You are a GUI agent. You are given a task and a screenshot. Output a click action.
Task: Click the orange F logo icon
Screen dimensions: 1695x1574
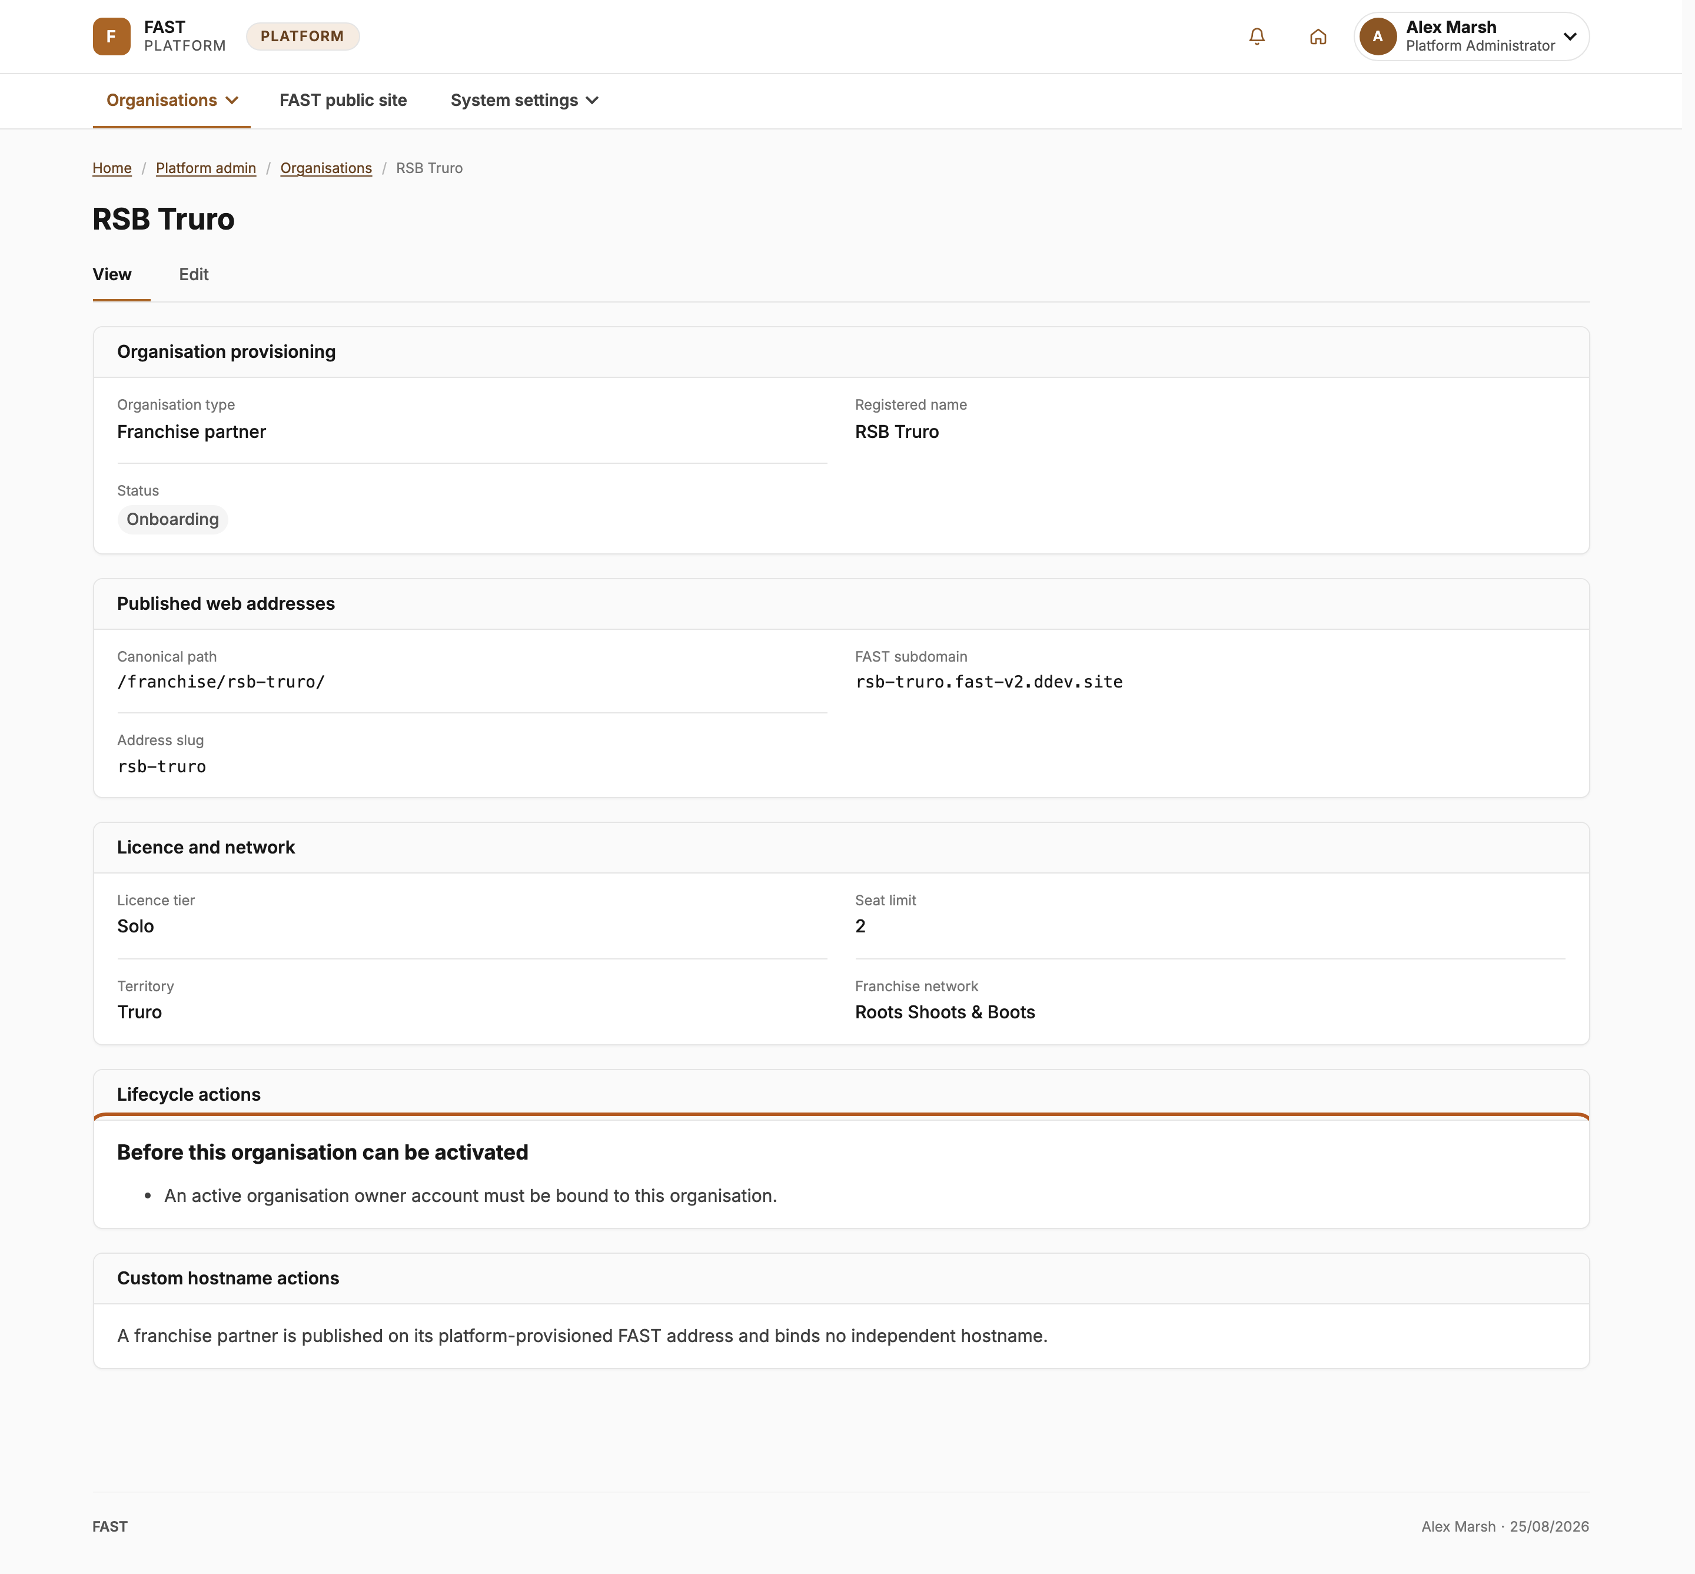click(112, 36)
